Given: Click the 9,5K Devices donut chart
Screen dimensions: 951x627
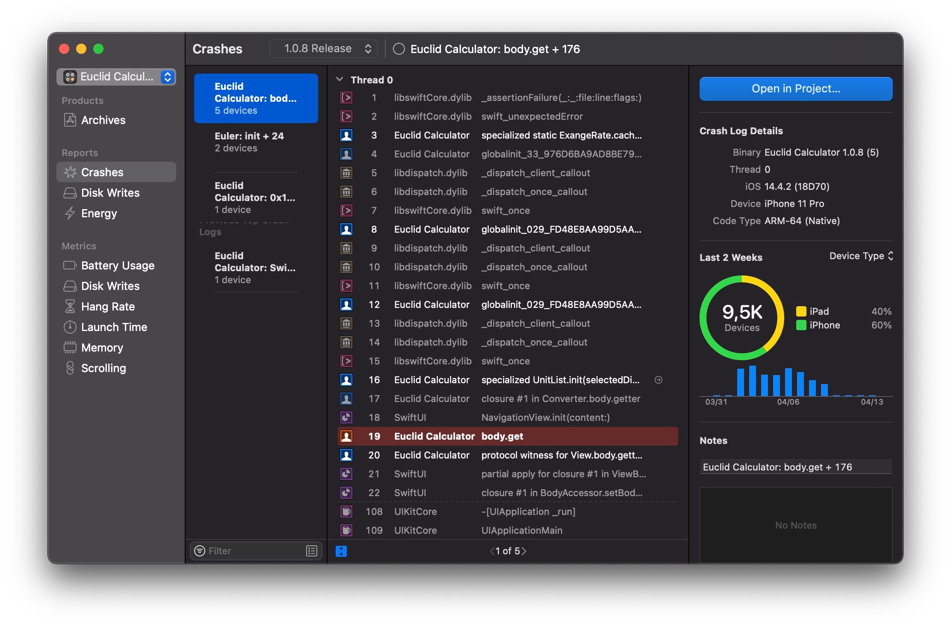Looking at the screenshot, I should tap(742, 317).
